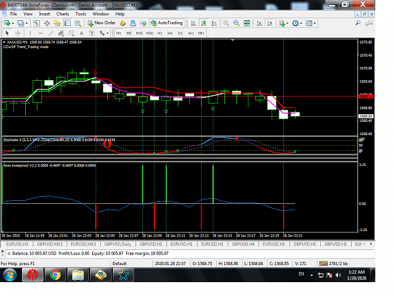This screenshot has width=394, height=296.
Task: Collapse XAUUSD,M1 chart title triangle
Action: click(x=4, y=42)
